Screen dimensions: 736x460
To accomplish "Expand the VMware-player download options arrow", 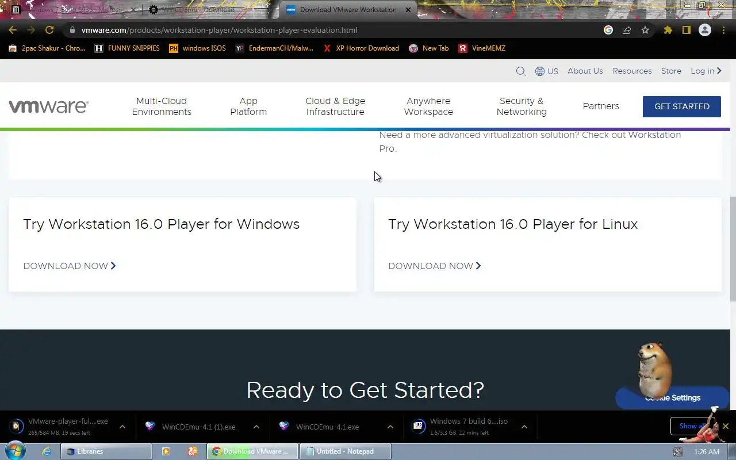I will (x=122, y=427).
